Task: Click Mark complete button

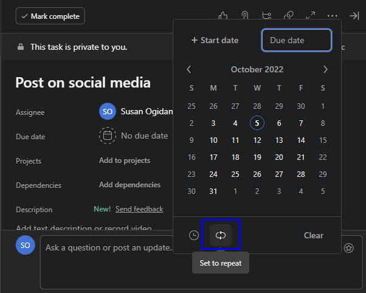Action: pos(50,16)
